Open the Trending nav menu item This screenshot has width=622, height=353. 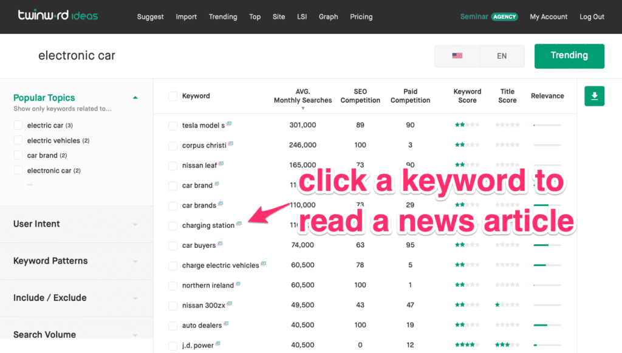point(223,16)
